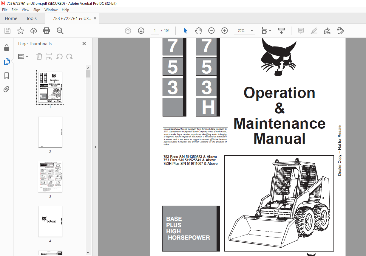Toggle the Page Thumbnails navigation pane
The width and height of the screenshot is (366, 256).
pyautogui.click(x=7, y=62)
